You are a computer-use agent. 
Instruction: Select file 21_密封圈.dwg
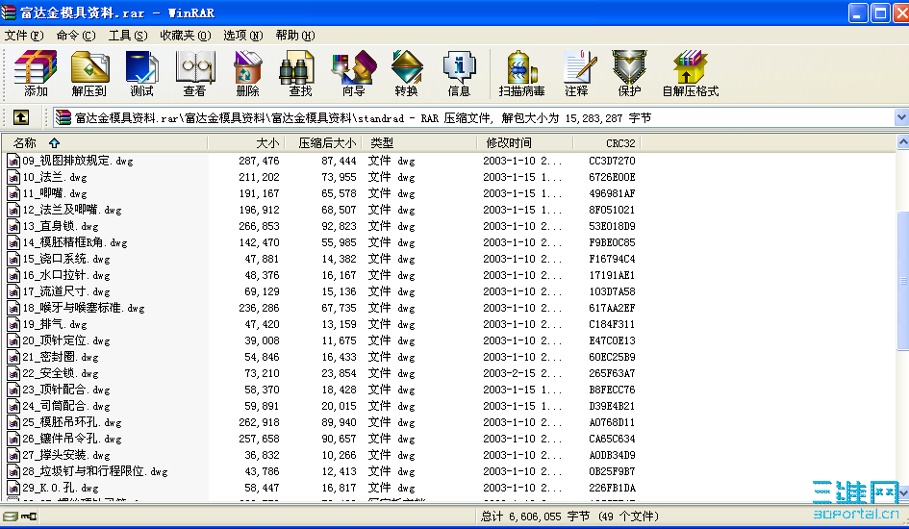61,357
